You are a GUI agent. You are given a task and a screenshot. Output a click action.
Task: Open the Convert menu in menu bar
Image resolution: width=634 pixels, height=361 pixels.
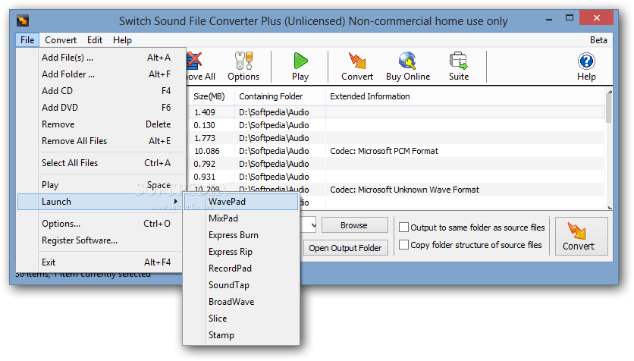pos(61,40)
